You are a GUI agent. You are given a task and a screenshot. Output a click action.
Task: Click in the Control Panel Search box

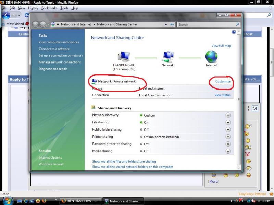(x=206, y=25)
